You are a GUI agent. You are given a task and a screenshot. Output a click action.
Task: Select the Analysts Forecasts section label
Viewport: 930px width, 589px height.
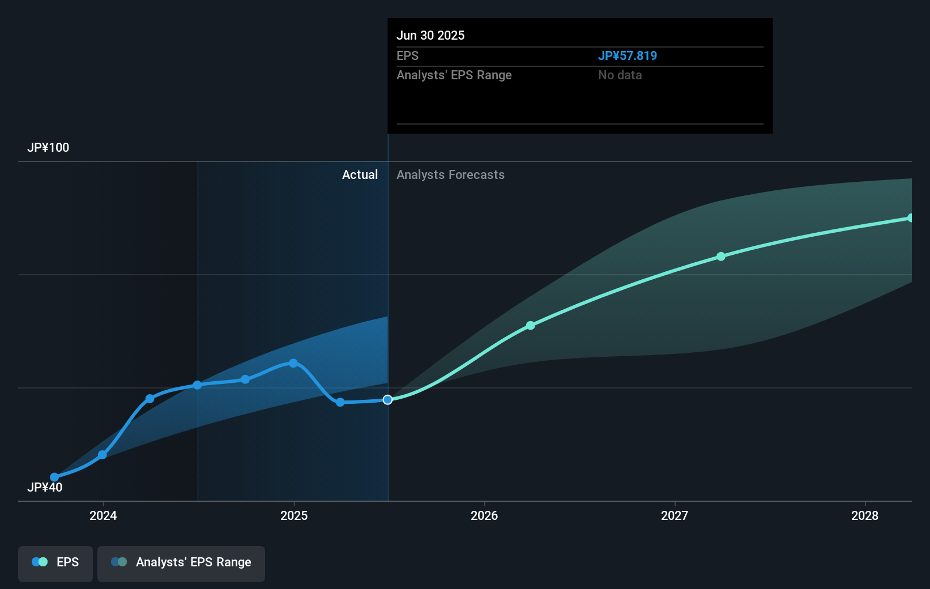tap(450, 174)
